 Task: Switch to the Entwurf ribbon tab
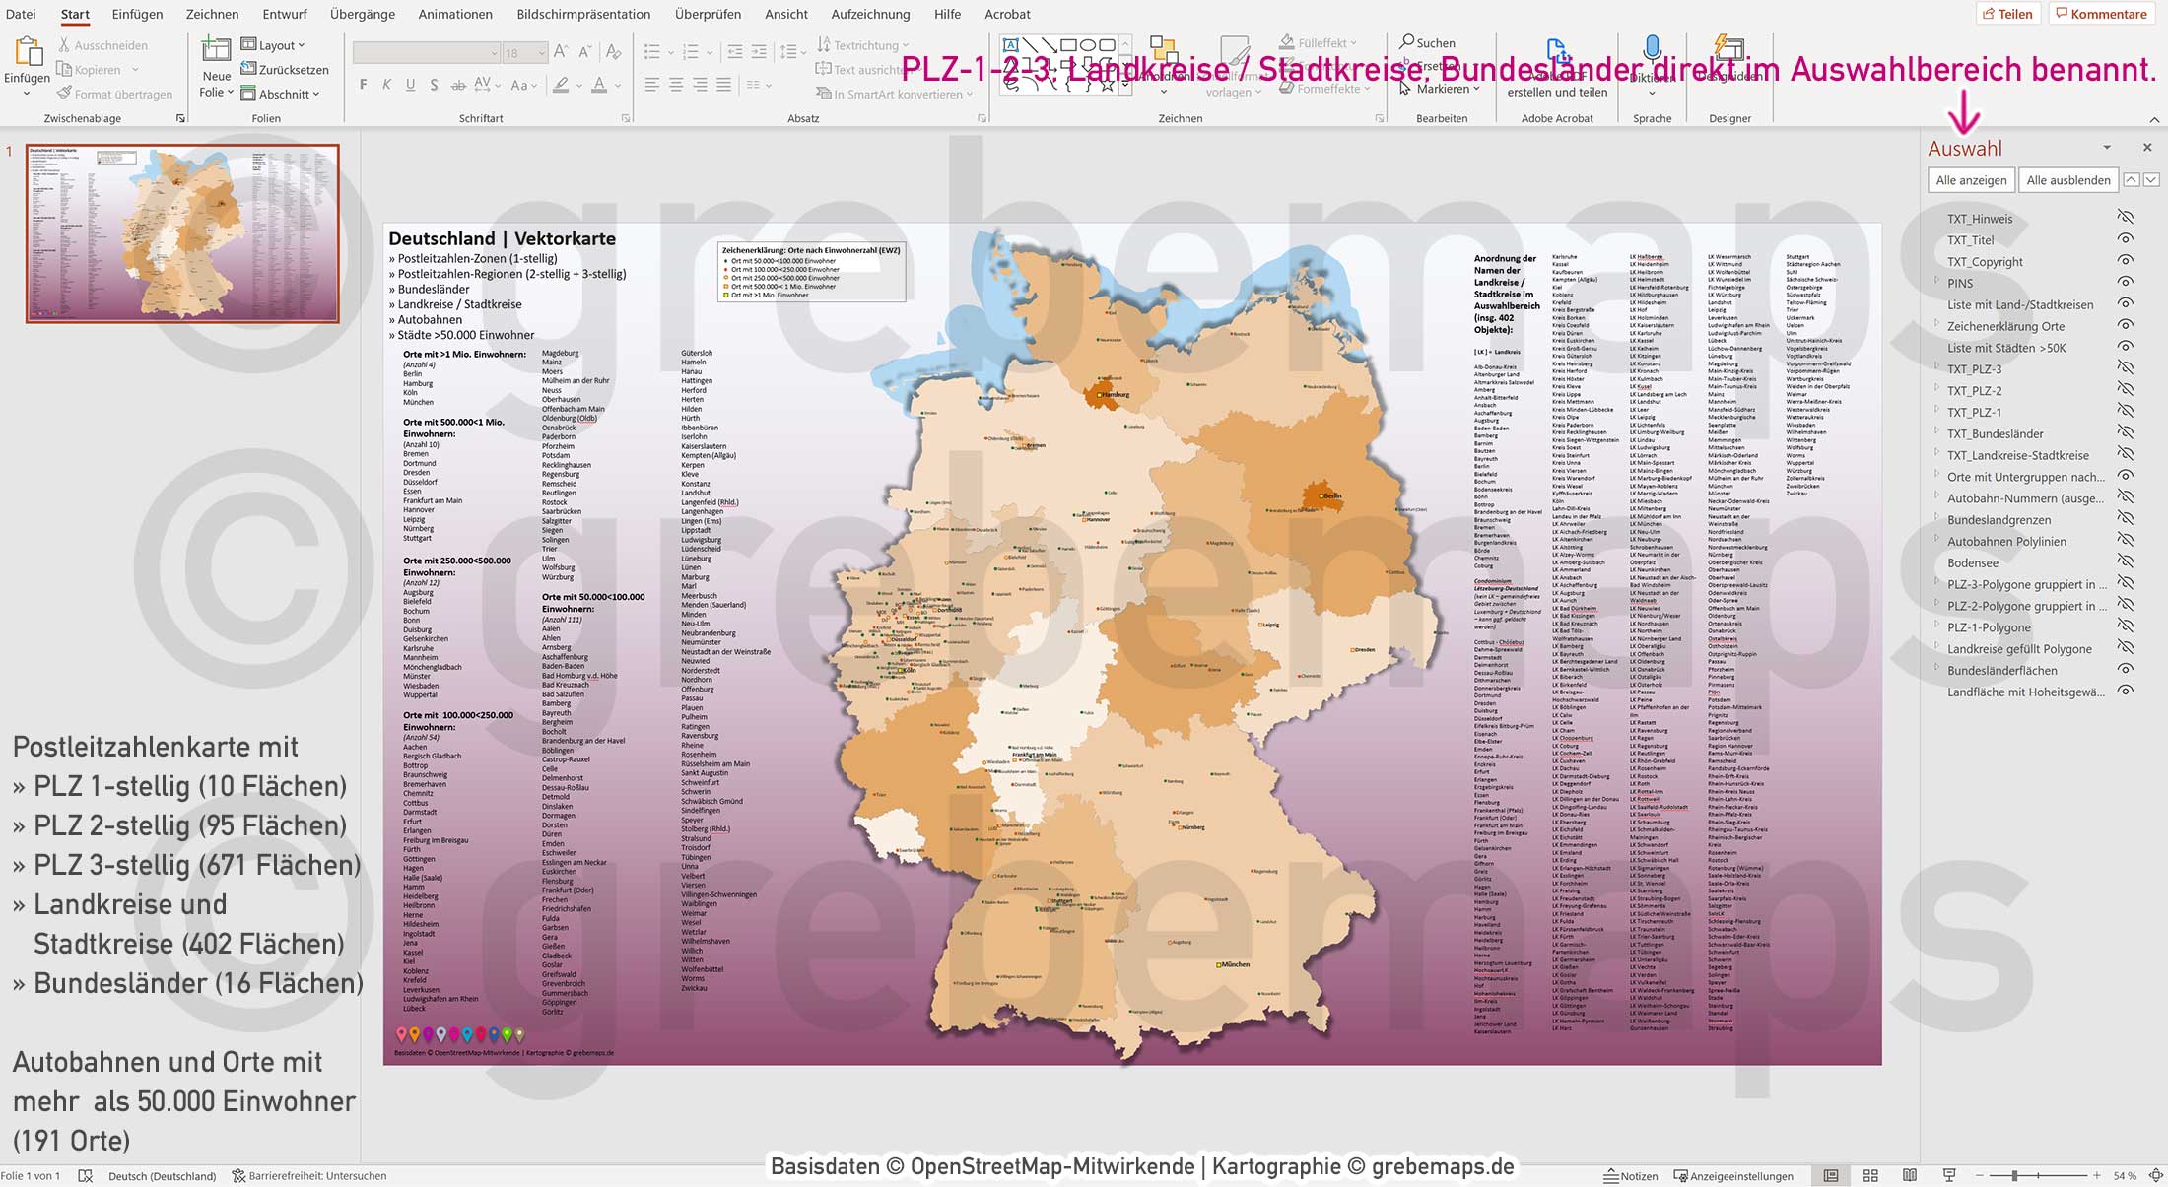tap(285, 14)
